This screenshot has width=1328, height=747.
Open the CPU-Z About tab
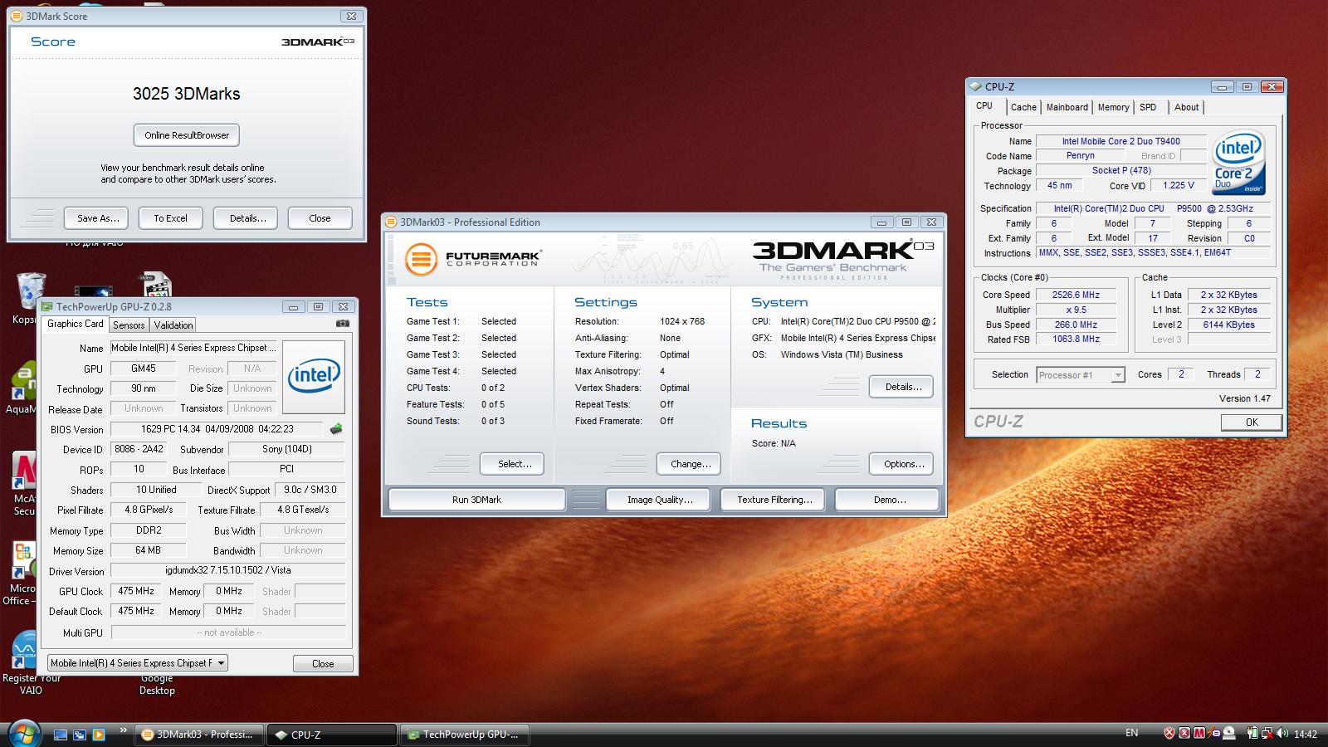pyautogui.click(x=1186, y=107)
